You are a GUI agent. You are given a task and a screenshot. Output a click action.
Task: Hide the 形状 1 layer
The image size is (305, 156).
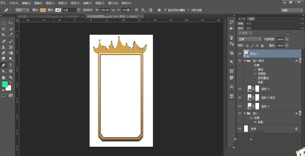tap(239, 54)
